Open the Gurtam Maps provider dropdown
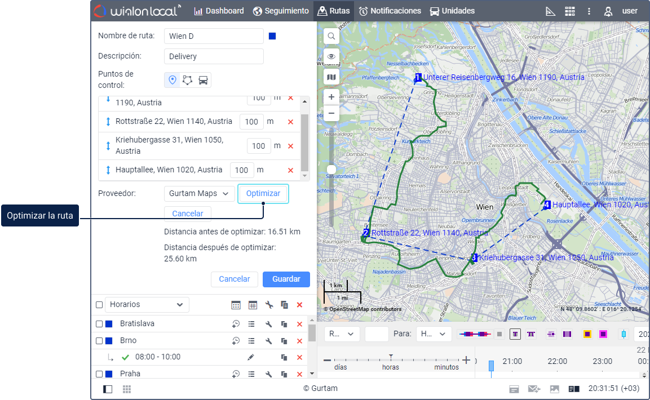Image resolution: width=650 pixels, height=400 pixels. [199, 193]
